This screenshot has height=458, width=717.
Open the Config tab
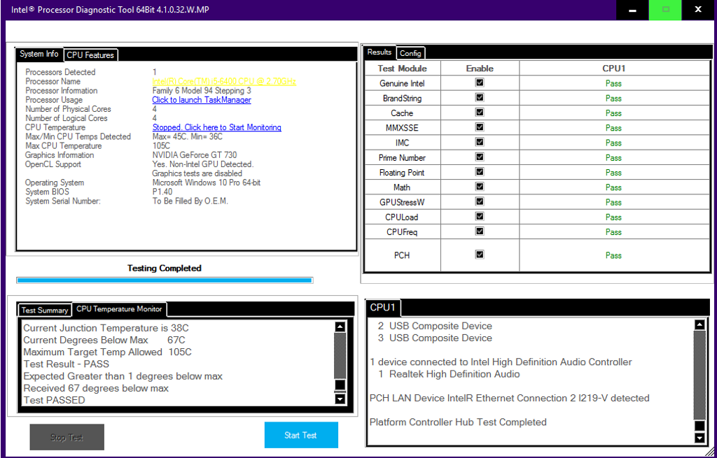pos(410,53)
